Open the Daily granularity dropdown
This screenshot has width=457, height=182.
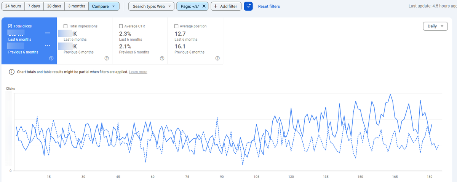tap(435, 27)
